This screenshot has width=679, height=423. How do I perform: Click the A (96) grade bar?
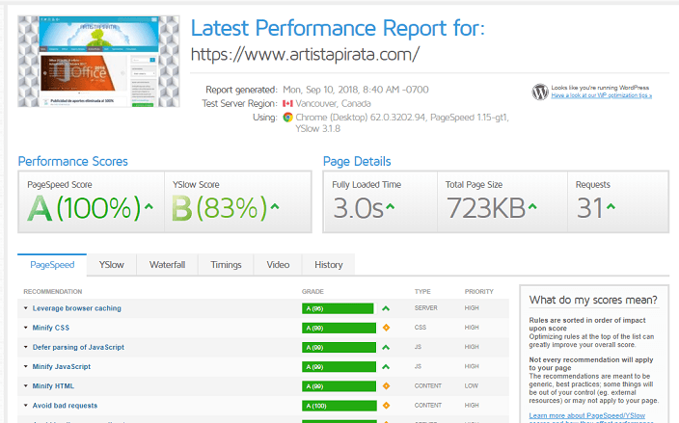[338, 308]
